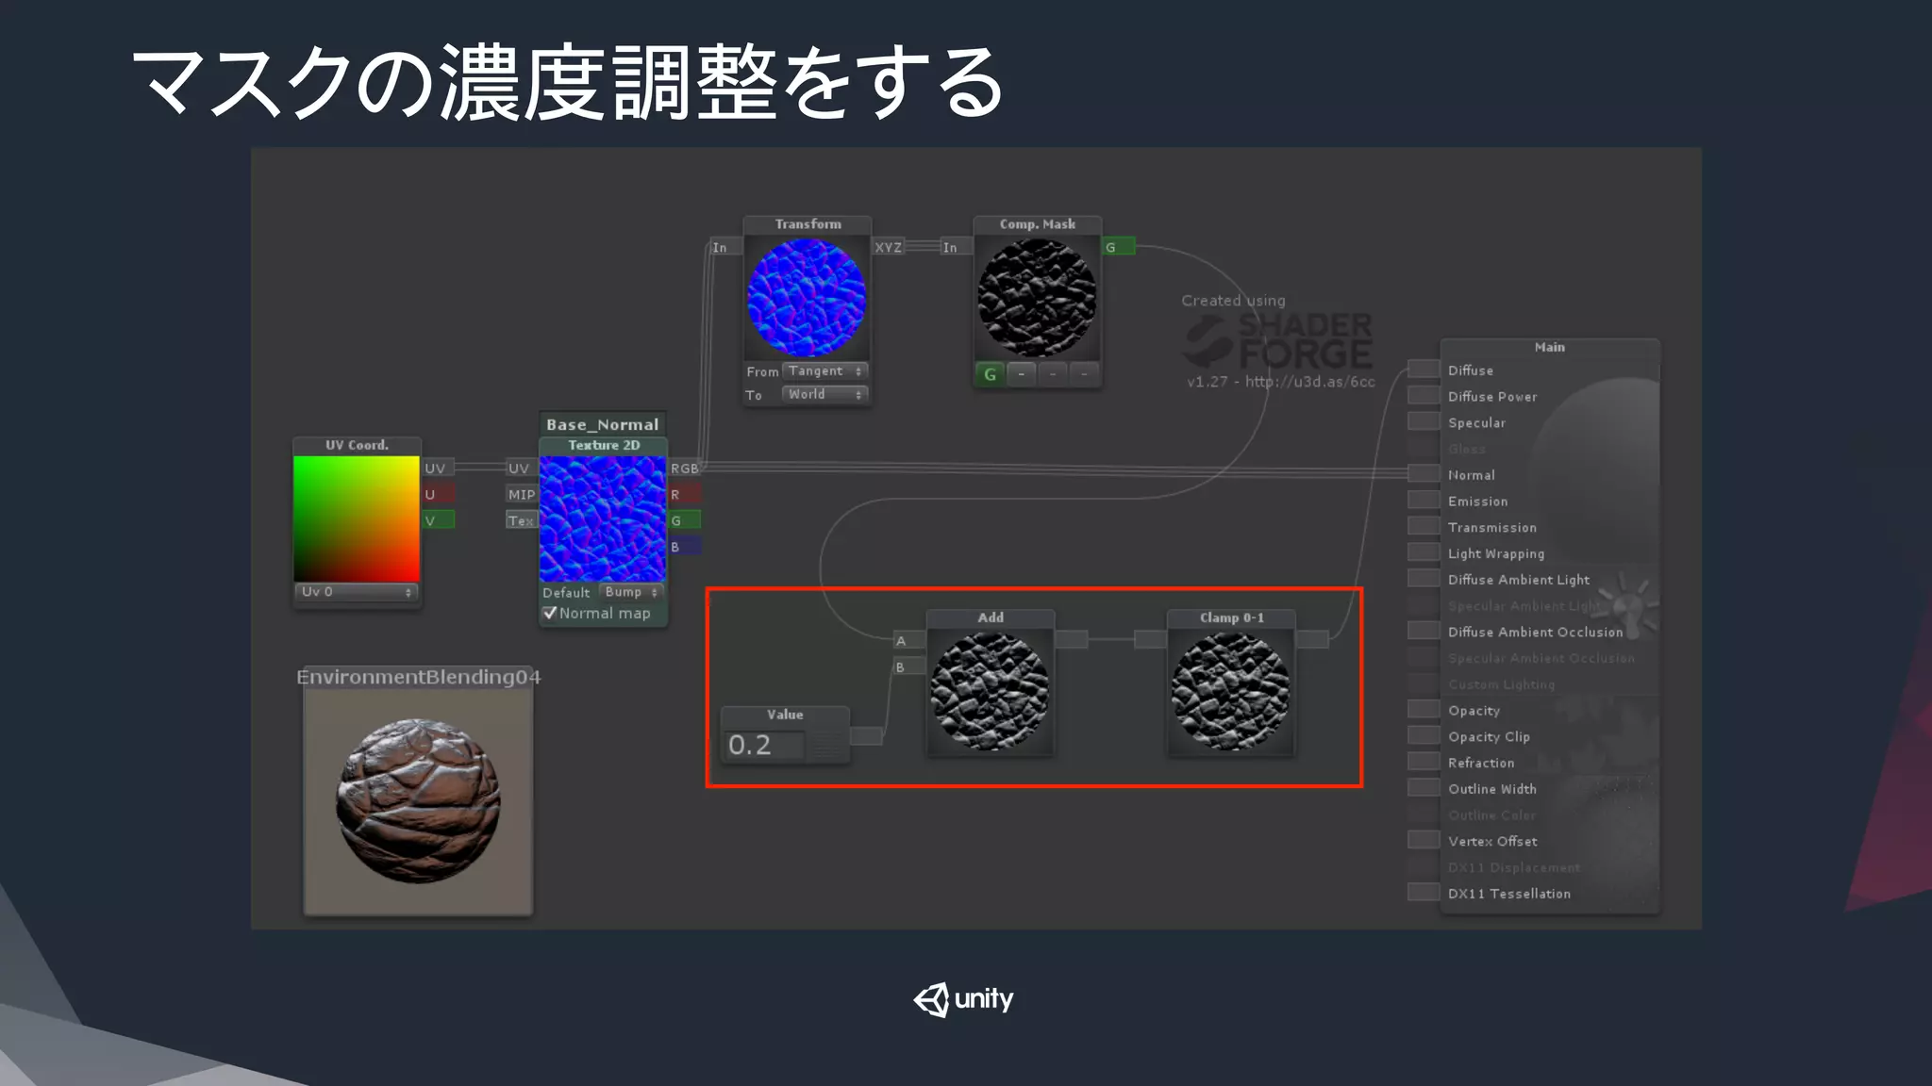Viewport: 1932px width, 1086px height.
Task: Click the Add node output port
Action: 1072,639
